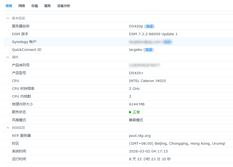Open the 网络 tab
This screenshot has width=233, height=167.
coord(22,6)
